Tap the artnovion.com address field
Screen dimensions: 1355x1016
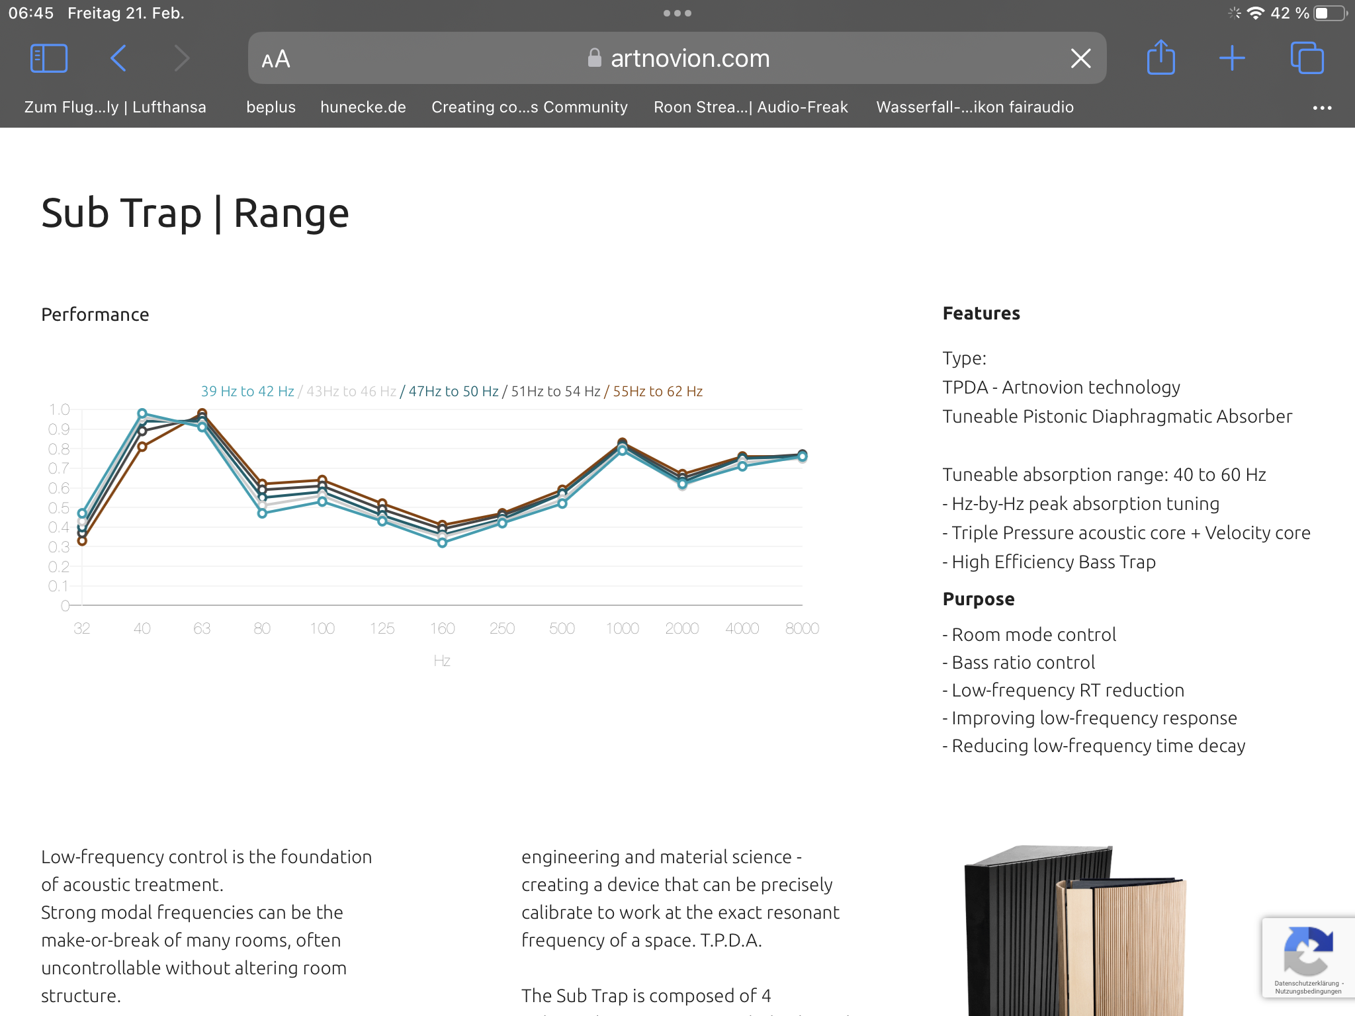pyautogui.click(x=677, y=58)
